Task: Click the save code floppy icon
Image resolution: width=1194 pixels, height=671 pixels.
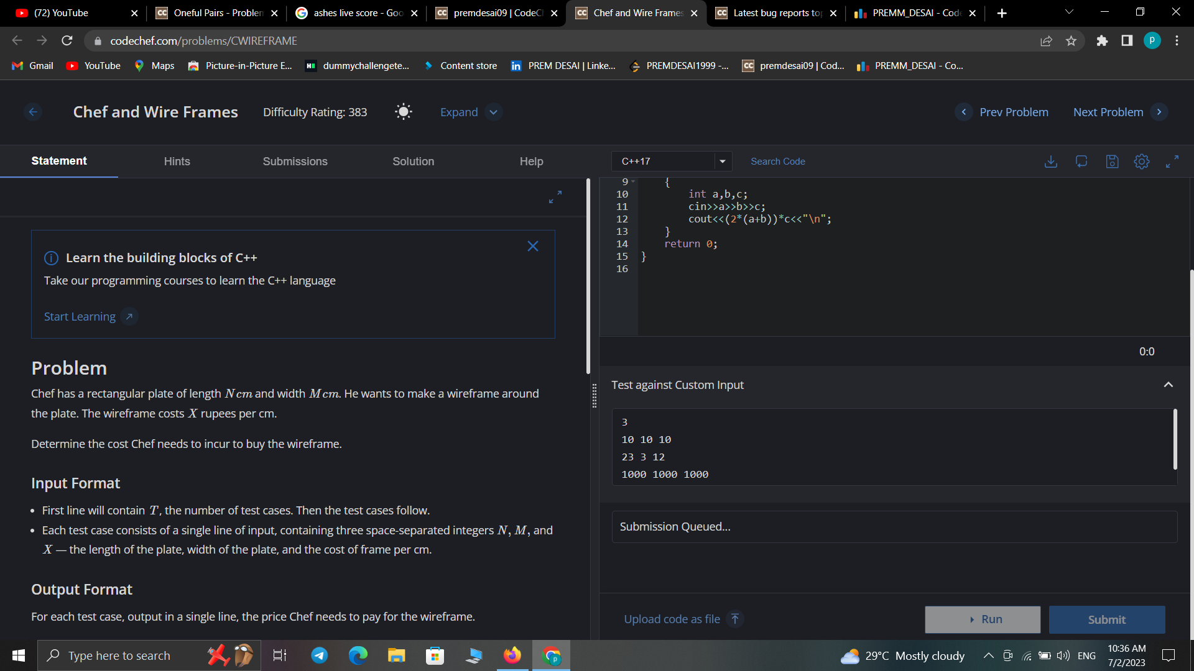Action: [x=1112, y=162]
